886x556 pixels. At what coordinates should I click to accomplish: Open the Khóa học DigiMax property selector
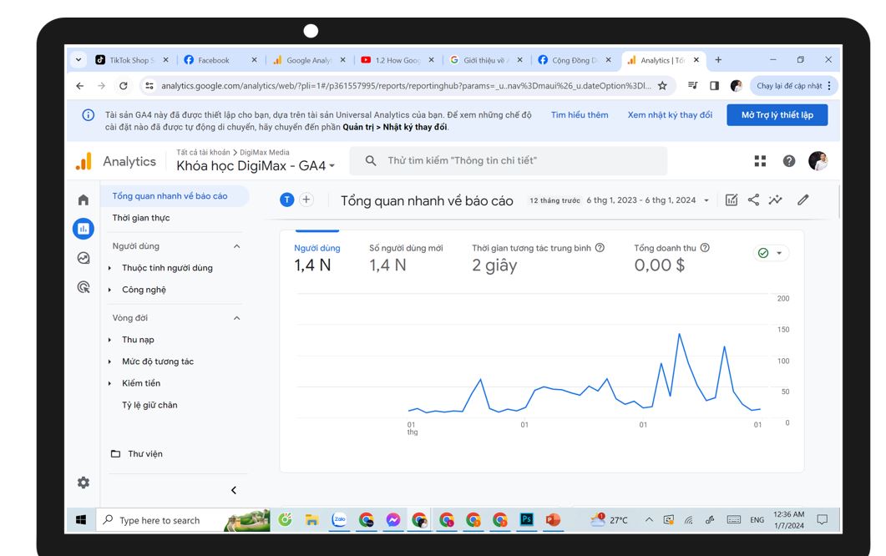click(x=256, y=166)
